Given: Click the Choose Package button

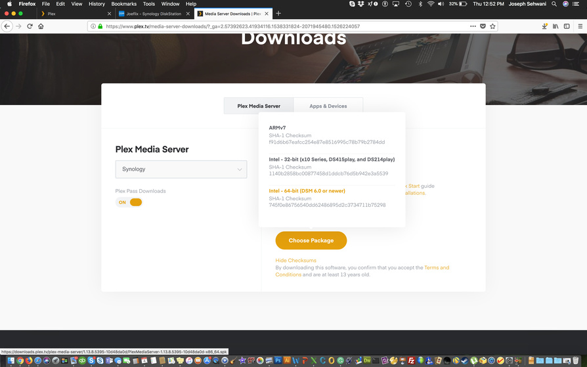Looking at the screenshot, I should click(x=311, y=240).
